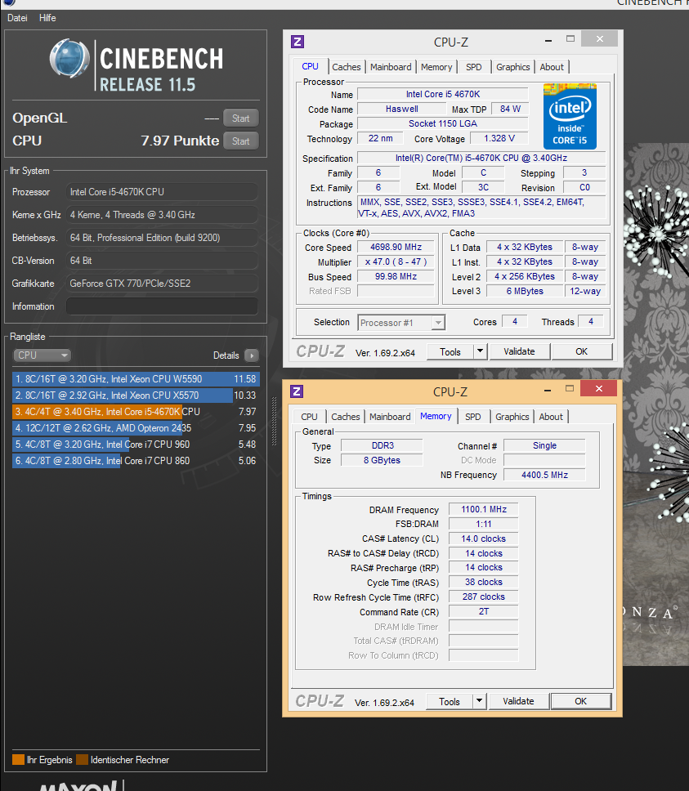Click Tools in the upper CPU-Z window
The image size is (689, 791).
[x=450, y=352]
